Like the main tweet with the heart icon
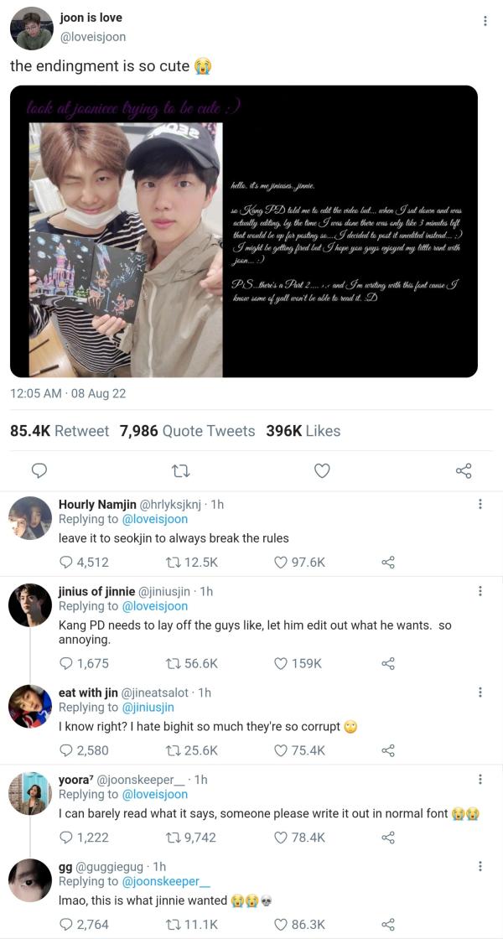 point(322,471)
